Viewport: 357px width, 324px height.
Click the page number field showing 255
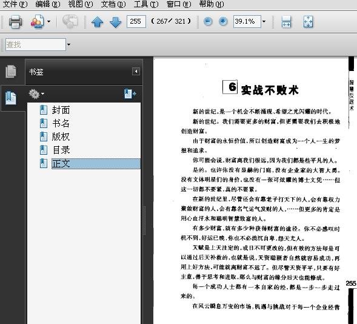click(136, 22)
